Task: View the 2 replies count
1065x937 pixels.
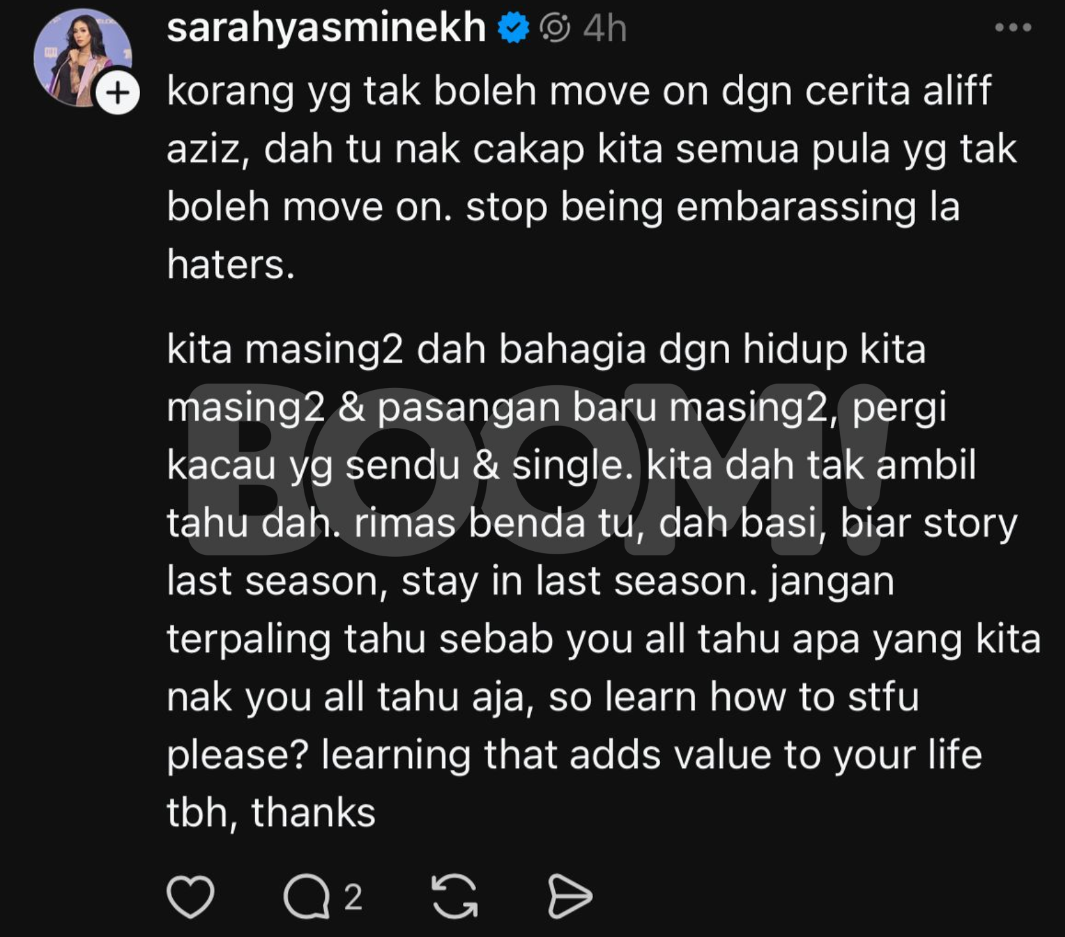Action: (x=353, y=898)
